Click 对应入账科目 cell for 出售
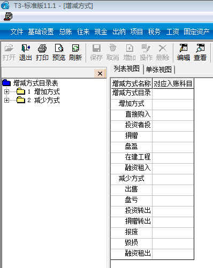Screen dimensions: 213x268 173,190
